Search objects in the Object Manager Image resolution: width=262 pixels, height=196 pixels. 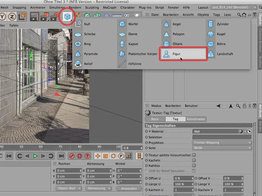click(239, 15)
